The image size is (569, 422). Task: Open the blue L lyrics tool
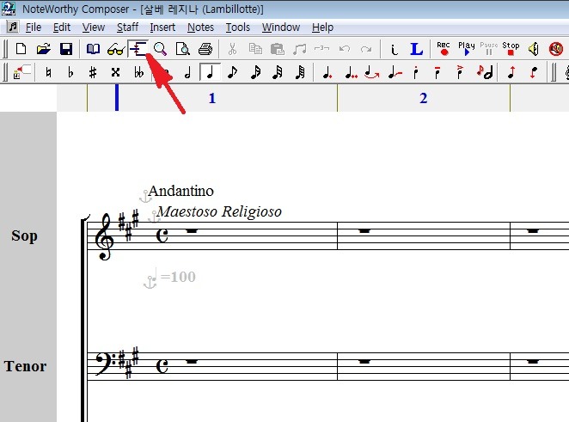416,49
